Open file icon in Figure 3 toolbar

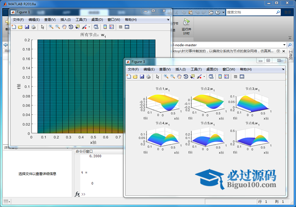[x=135, y=77]
